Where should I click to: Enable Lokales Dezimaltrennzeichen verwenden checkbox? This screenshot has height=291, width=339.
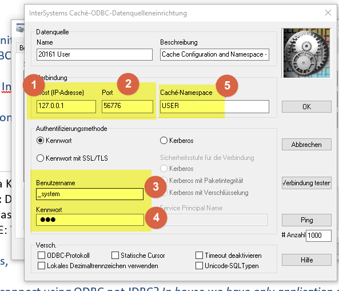(41, 266)
